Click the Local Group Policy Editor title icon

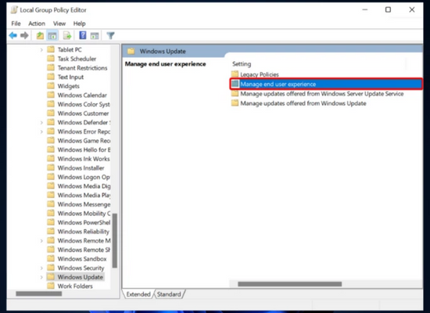click(14, 10)
